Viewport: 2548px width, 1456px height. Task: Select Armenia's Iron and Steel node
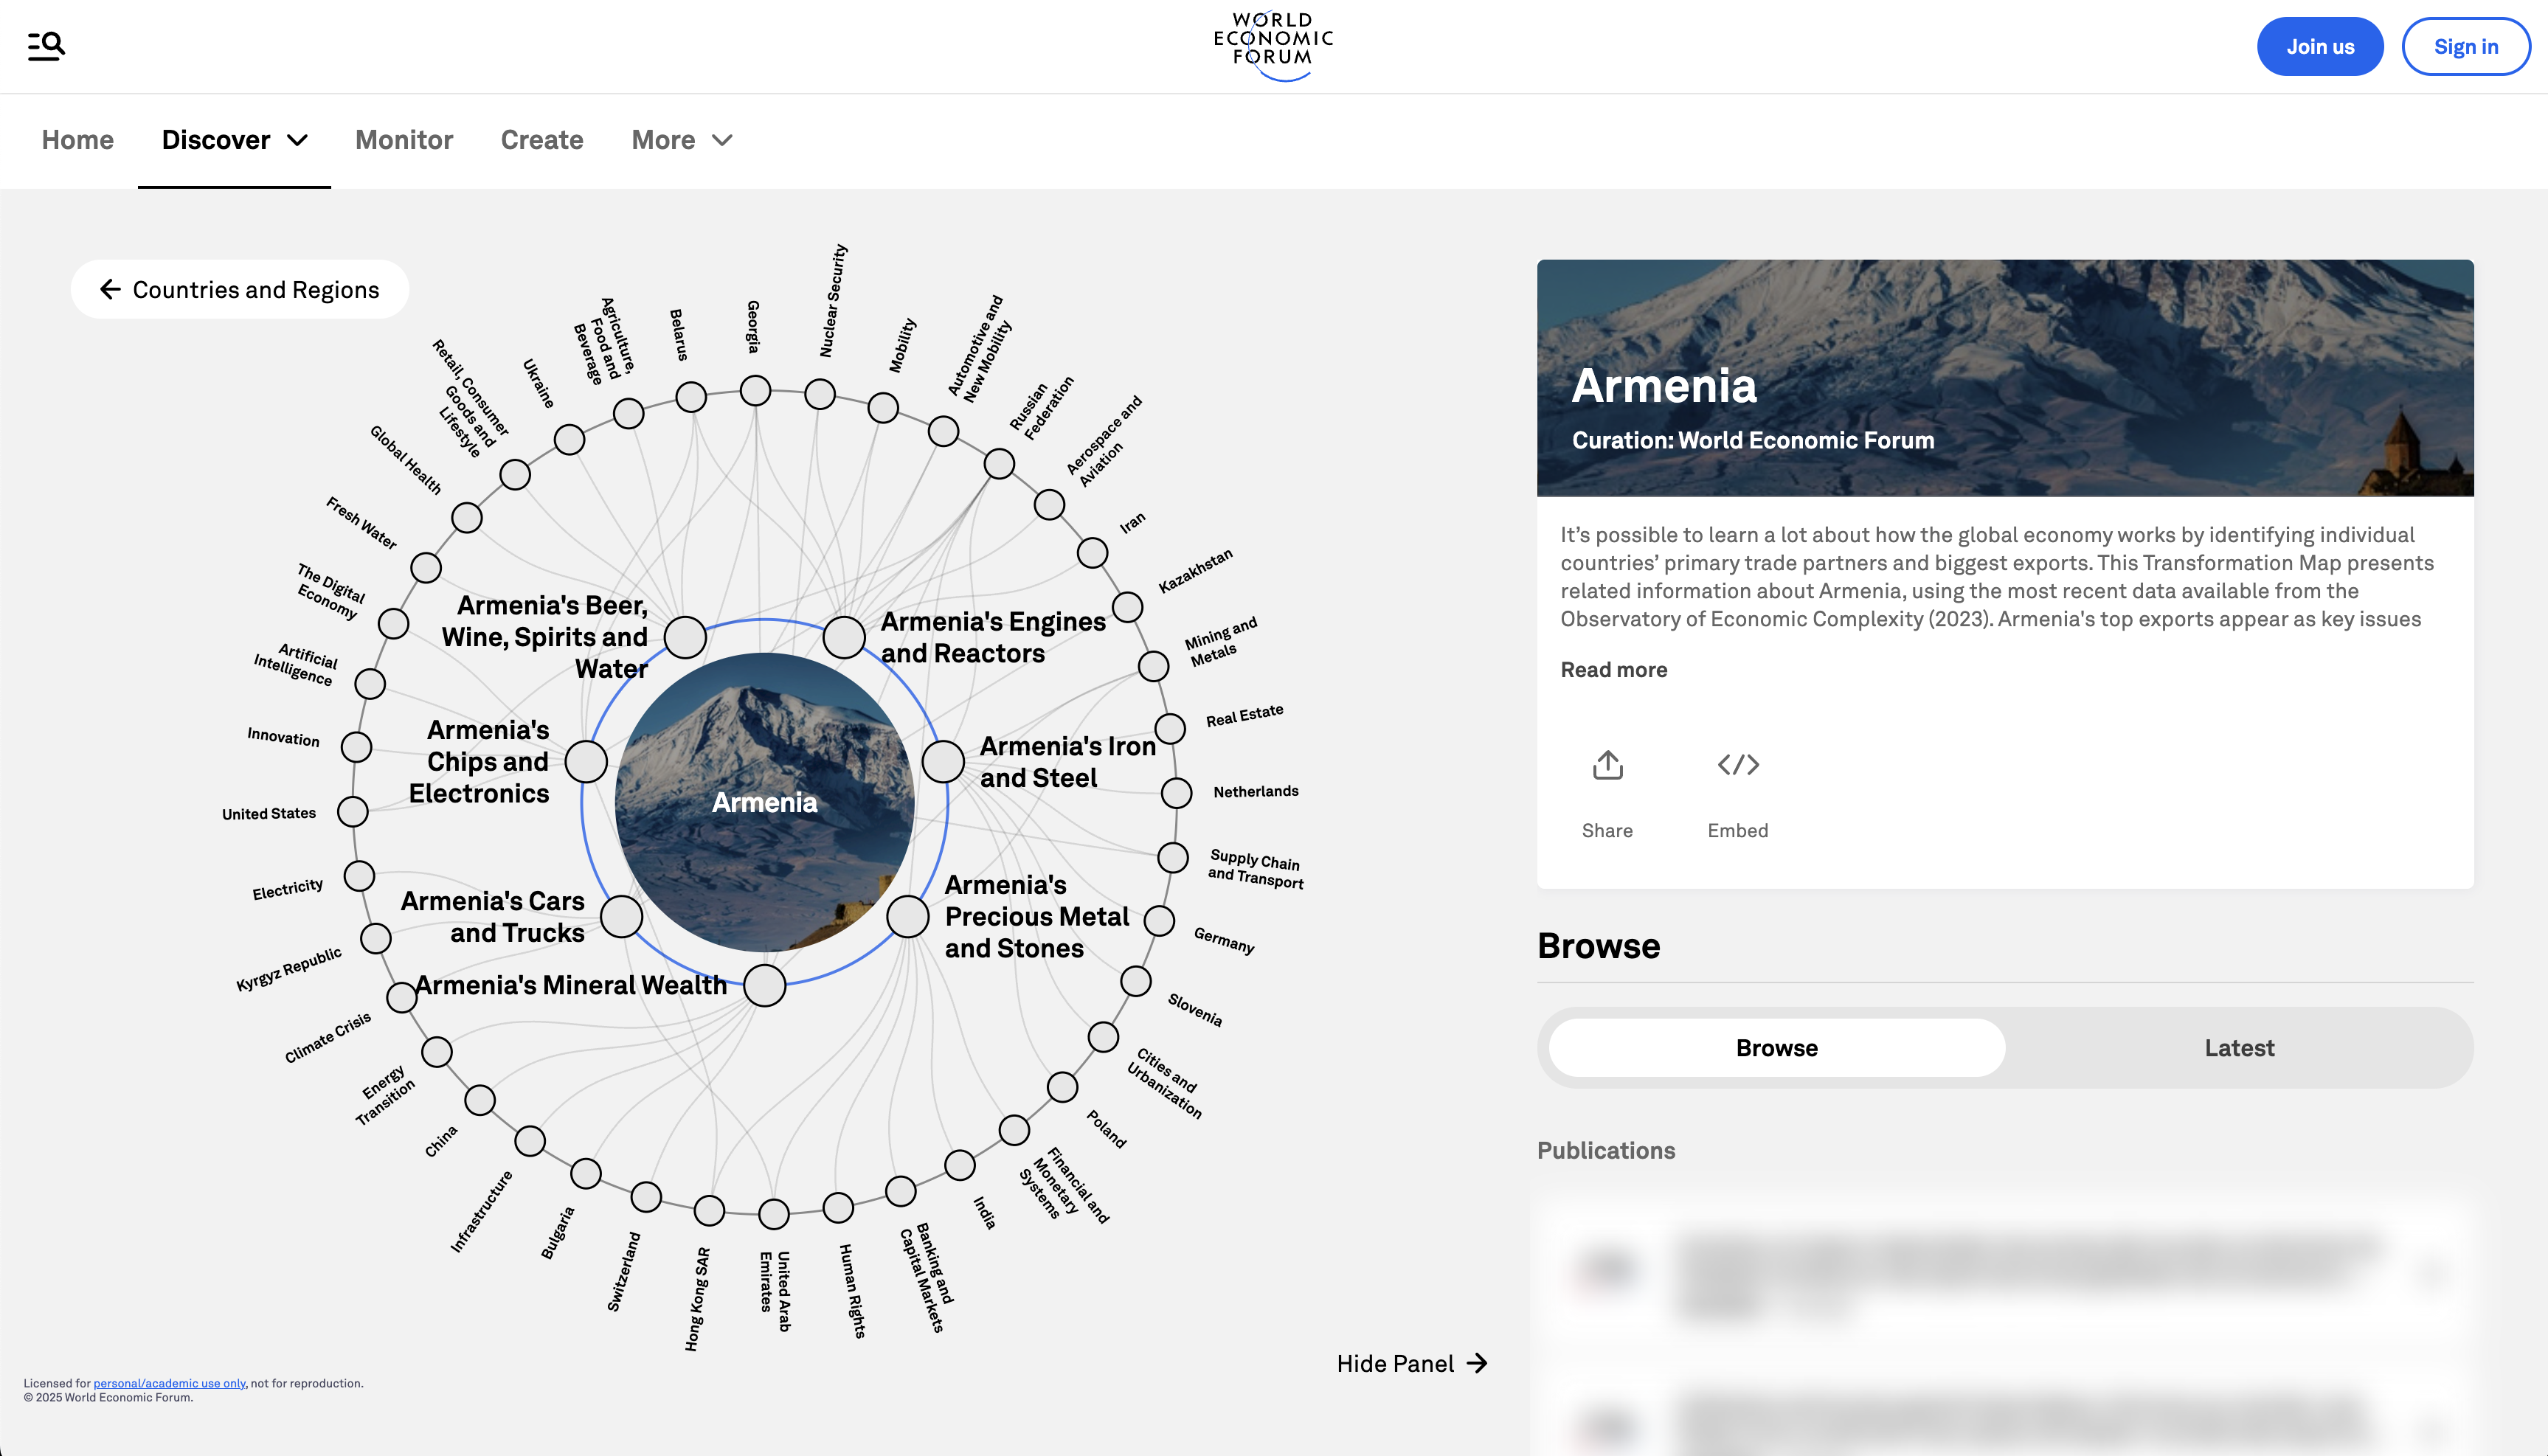[943, 762]
